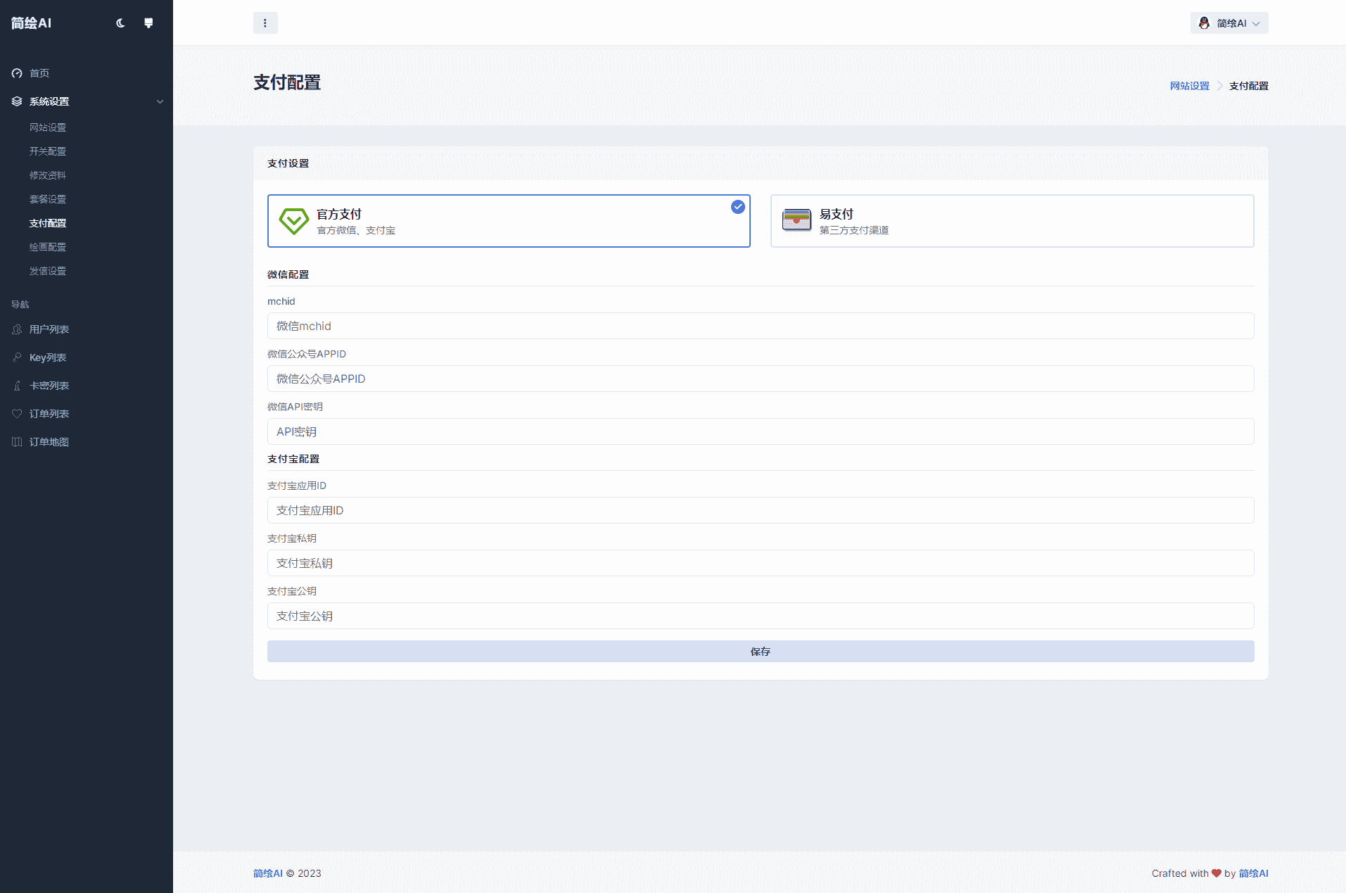This screenshot has height=893, width=1346.
Task: Click the three-dot menu icon
Action: [x=265, y=23]
